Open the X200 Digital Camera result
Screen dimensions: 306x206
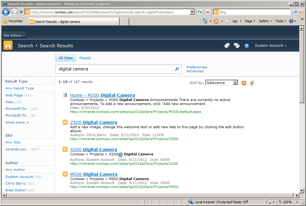94,149
